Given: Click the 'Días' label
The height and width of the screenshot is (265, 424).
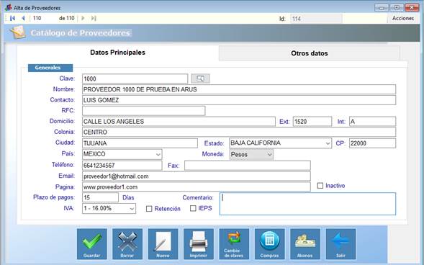Looking at the screenshot, I should pyautogui.click(x=128, y=197).
